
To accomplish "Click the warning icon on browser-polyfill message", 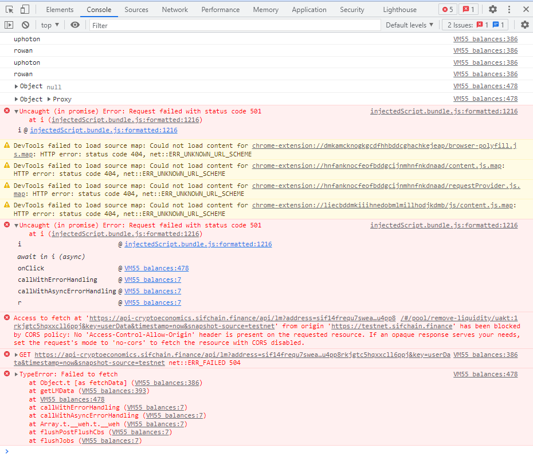I will click(7, 145).
